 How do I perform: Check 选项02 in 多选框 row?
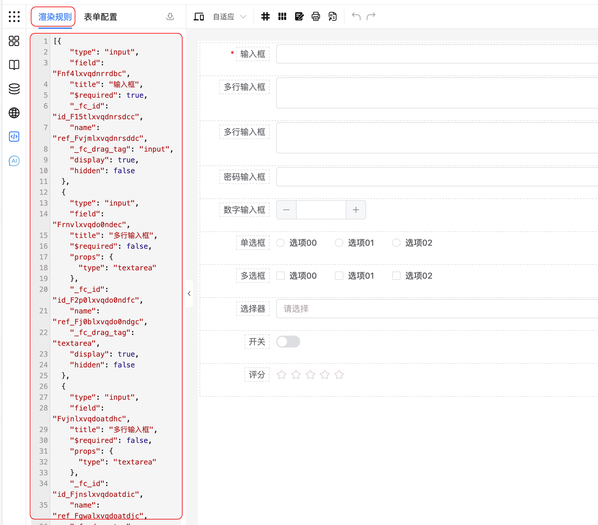pos(396,276)
